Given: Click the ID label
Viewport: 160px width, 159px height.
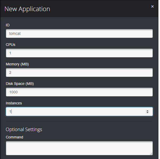Looking at the screenshot, I should (x=8, y=25).
